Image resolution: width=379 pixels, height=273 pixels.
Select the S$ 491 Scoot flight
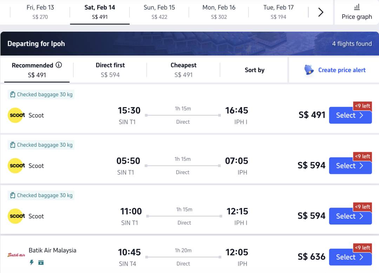coord(350,115)
